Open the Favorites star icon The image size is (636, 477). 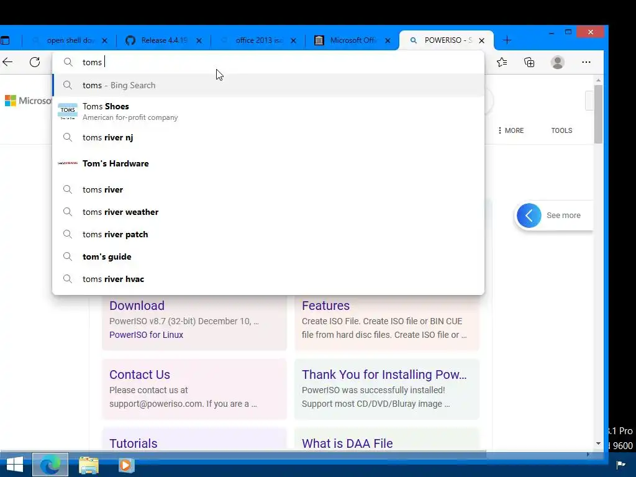(x=502, y=62)
